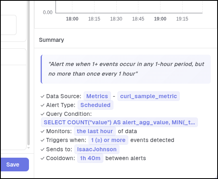Click the checkmark beside Triggers when
Screen dimensions: 218x179
coord(42,140)
